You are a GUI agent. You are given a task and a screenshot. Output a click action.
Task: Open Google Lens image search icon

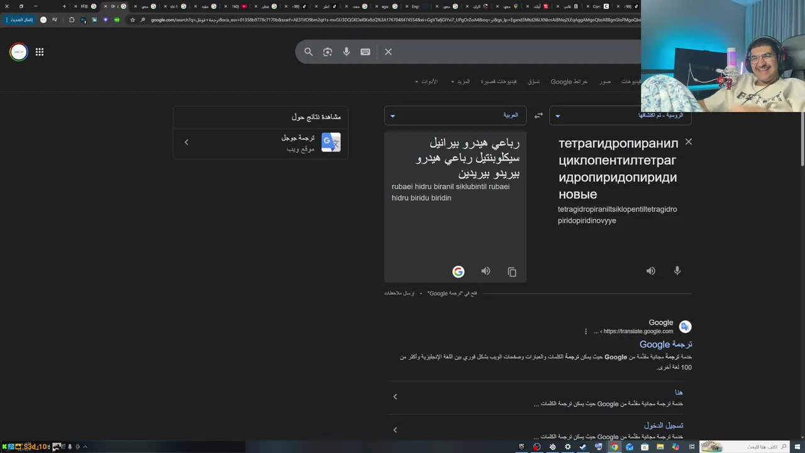(x=327, y=52)
